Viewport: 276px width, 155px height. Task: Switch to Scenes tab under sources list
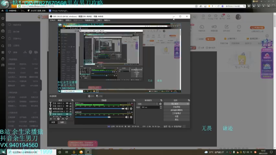pos(62,122)
